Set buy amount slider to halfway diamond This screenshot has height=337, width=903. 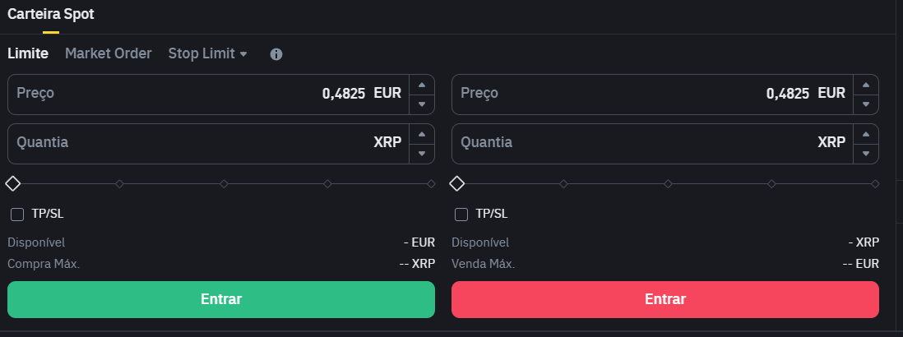224,184
